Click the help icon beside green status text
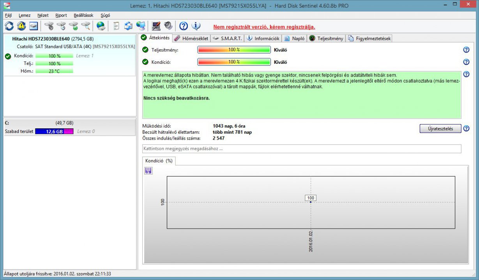 [466, 74]
